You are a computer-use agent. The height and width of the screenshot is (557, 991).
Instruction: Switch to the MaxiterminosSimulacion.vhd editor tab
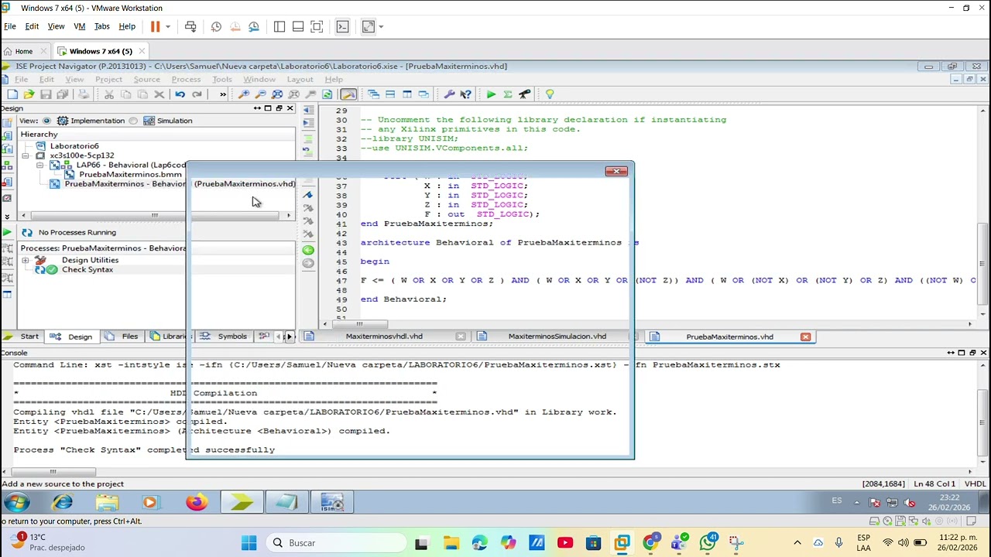(x=557, y=337)
